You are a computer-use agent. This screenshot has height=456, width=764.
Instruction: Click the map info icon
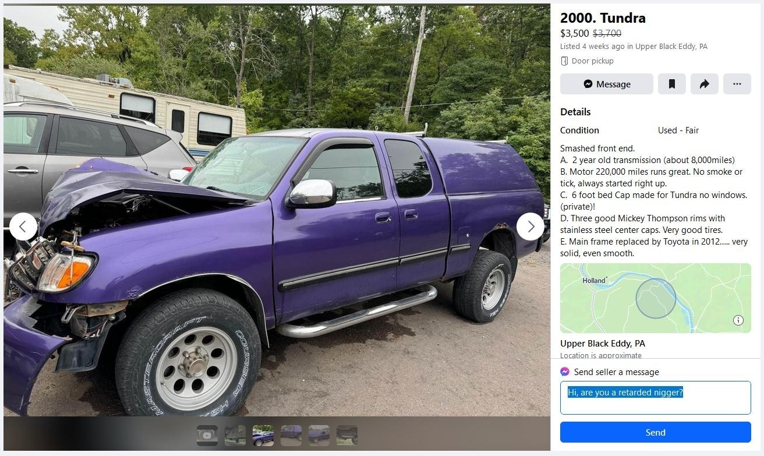point(738,320)
